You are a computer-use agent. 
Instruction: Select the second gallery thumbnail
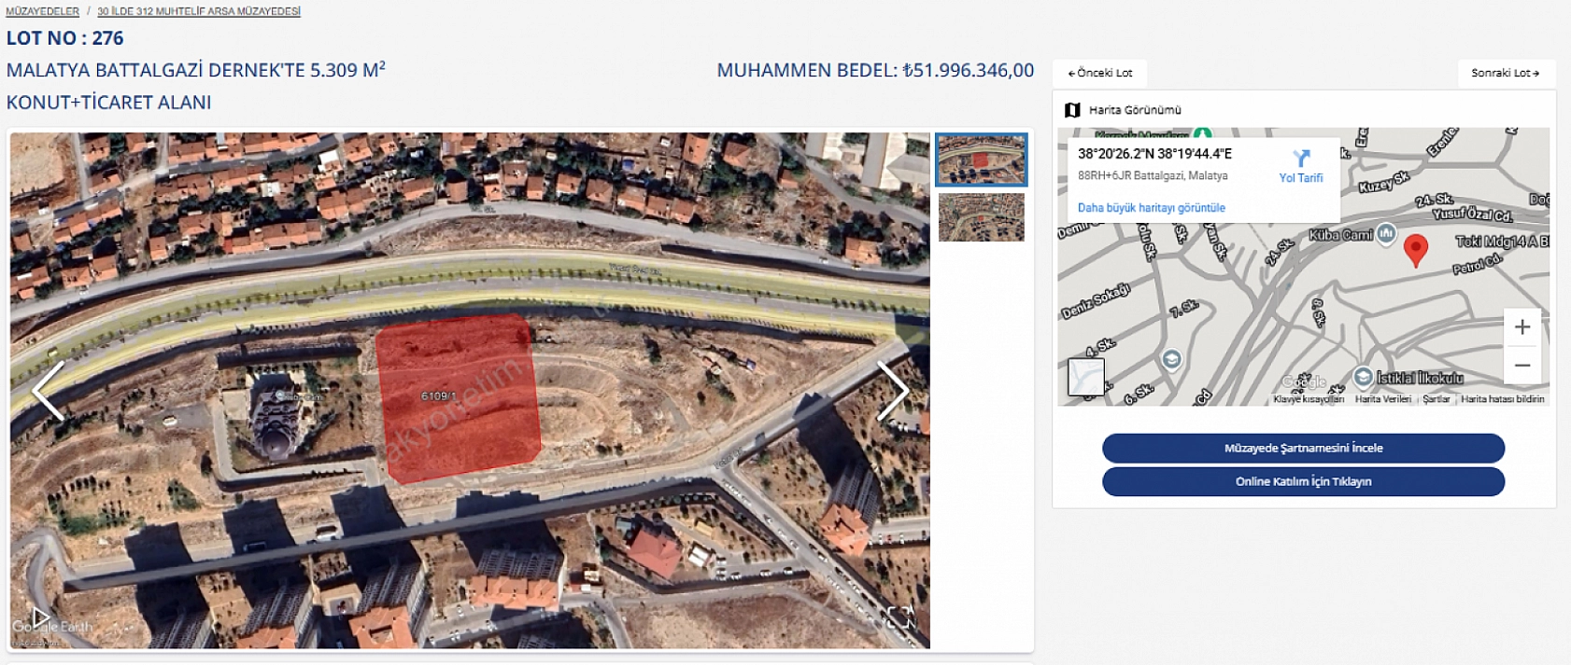point(981,217)
